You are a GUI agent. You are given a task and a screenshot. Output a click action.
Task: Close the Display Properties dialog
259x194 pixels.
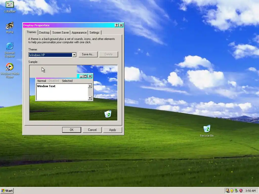(121, 25)
